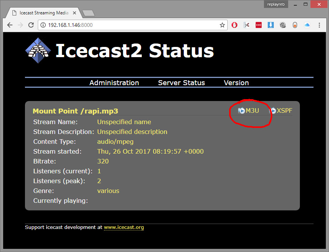
Task: Click the 'Genre:' label
Action: pyautogui.click(x=43, y=191)
